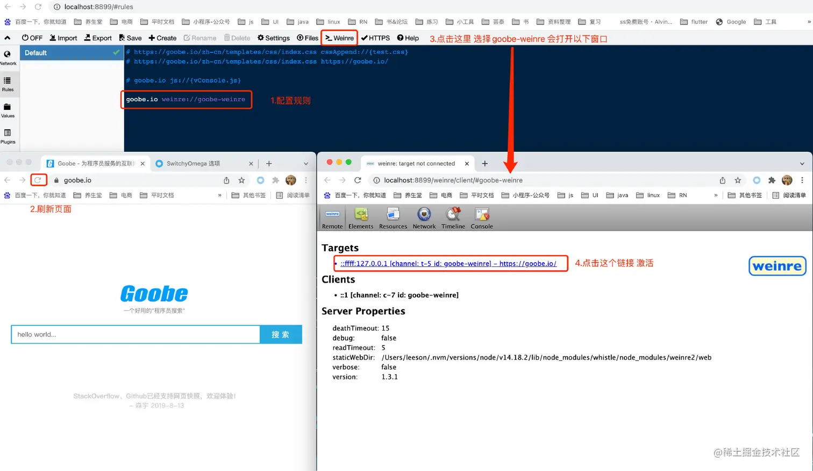Open the weinre Remote panel
Viewport: 813px width, 471px height.
[x=332, y=218]
